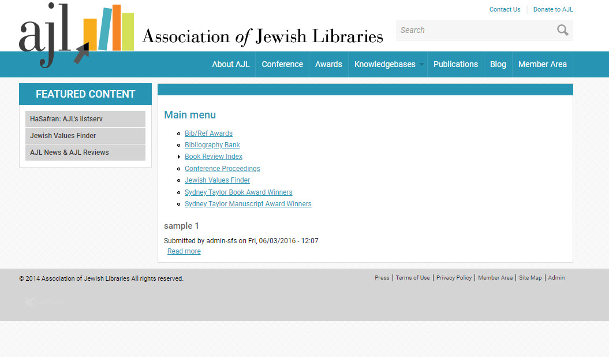609x357 pixels.
Task: Open Sydney Taylor Manuscript Award Winners link
Action: coord(248,204)
